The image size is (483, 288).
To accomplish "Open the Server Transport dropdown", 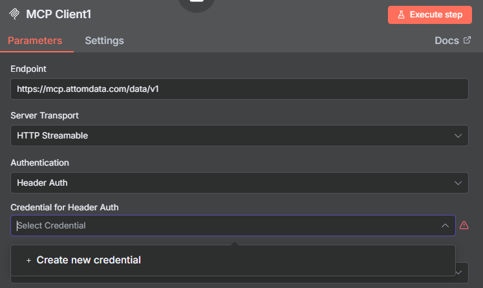I will click(x=239, y=136).
